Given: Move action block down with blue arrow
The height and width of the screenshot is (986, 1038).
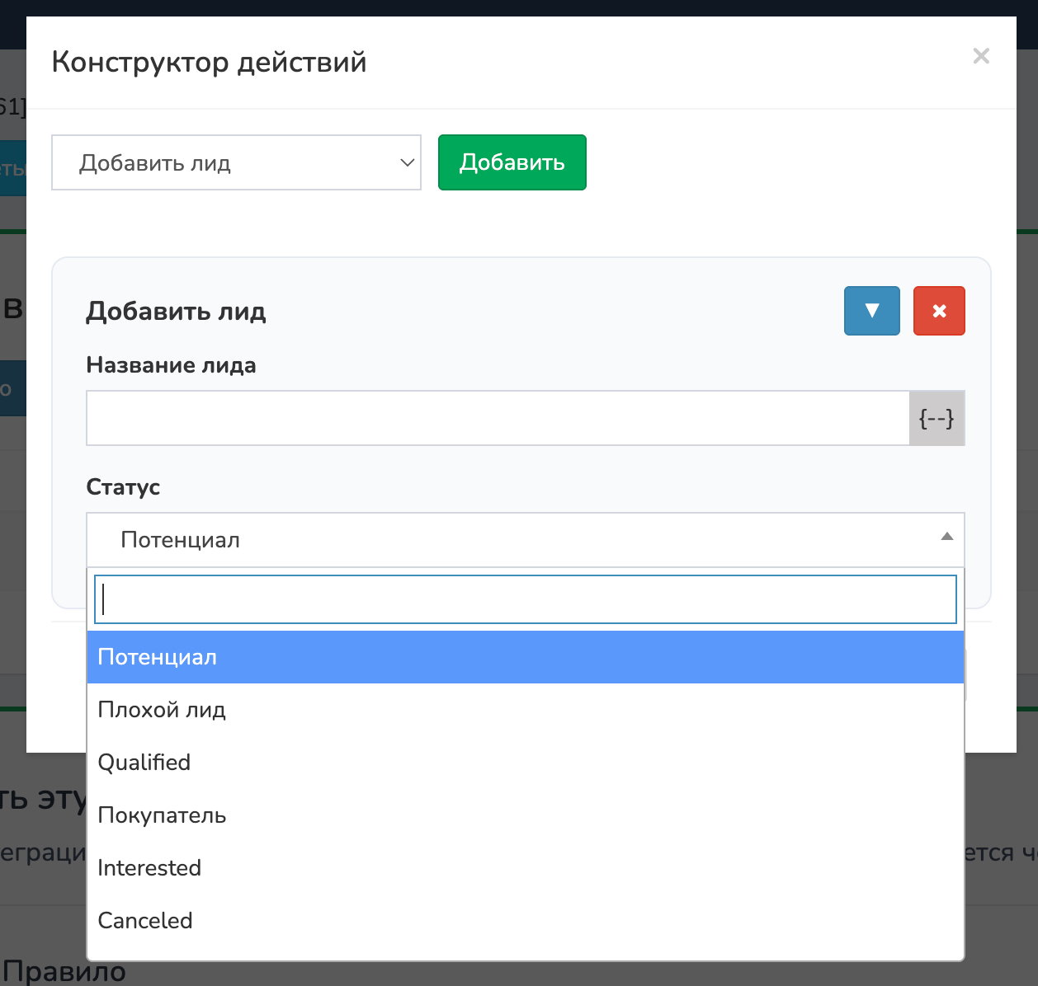Looking at the screenshot, I should click(871, 311).
